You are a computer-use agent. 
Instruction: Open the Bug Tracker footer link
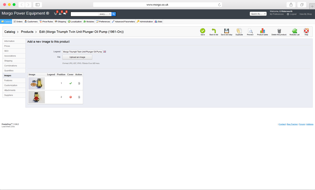(x=292, y=124)
